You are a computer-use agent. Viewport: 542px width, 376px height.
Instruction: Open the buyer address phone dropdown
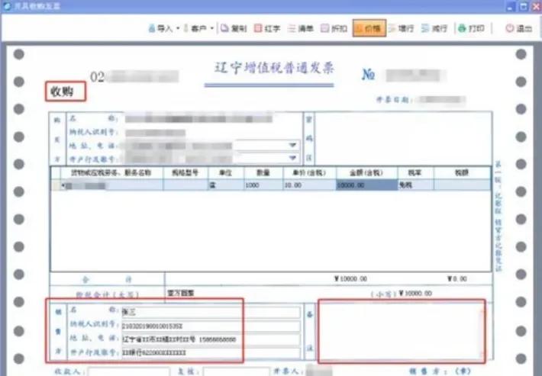(292, 145)
